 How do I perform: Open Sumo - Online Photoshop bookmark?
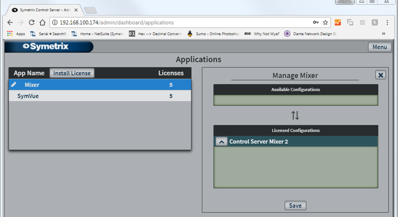tap(213, 34)
